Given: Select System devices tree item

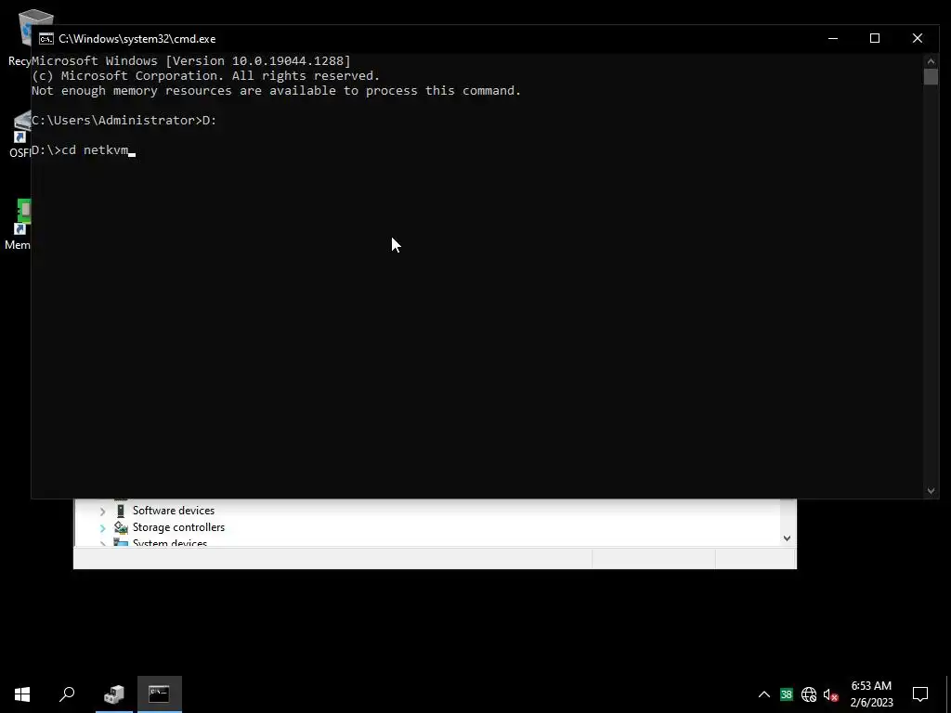Looking at the screenshot, I should pos(170,542).
